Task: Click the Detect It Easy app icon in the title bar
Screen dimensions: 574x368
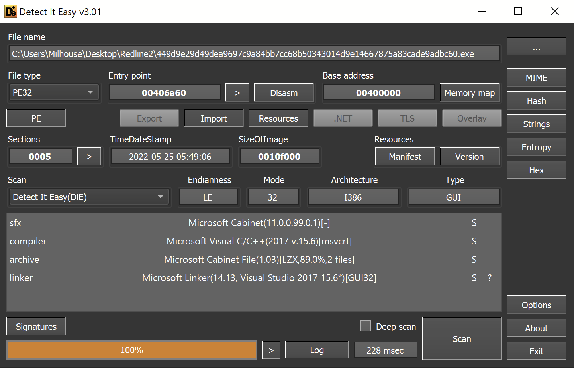Action: pyautogui.click(x=11, y=11)
